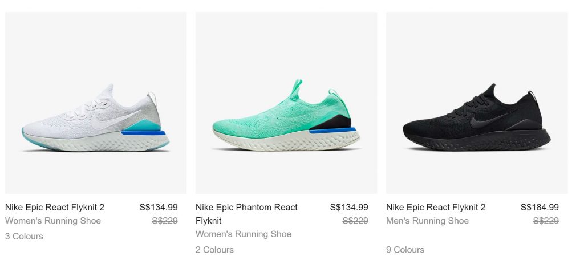Click the S$134.99 price of the white shoe
The height and width of the screenshot is (264, 584).
(159, 208)
